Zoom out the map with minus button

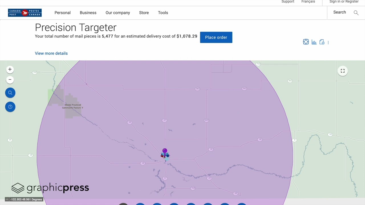[10, 79]
